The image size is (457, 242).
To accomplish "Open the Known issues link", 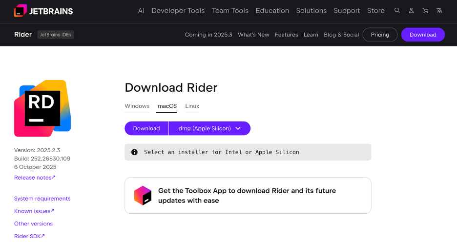I will tap(34, 211).
